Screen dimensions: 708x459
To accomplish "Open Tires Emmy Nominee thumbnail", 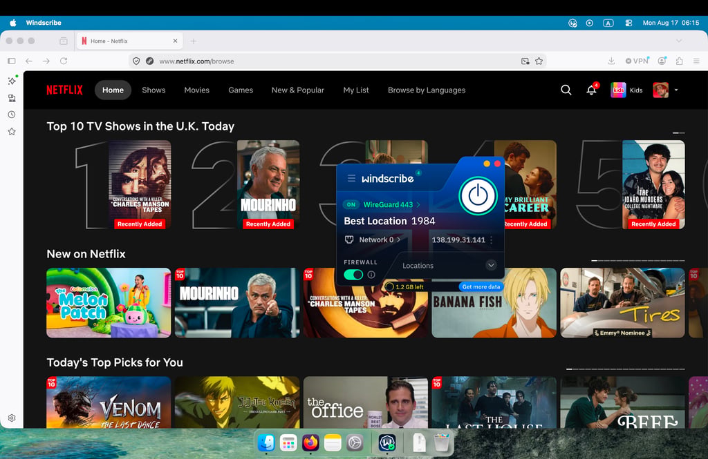I will (x=623, y=302).
